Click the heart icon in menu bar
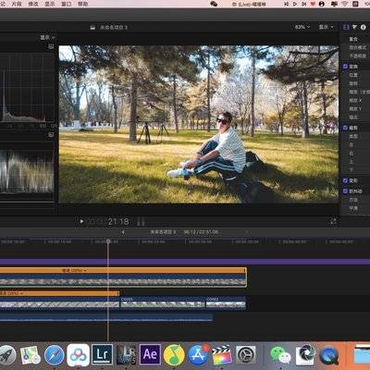This screenshot has width=370, height=370. (x=313, y=4)
